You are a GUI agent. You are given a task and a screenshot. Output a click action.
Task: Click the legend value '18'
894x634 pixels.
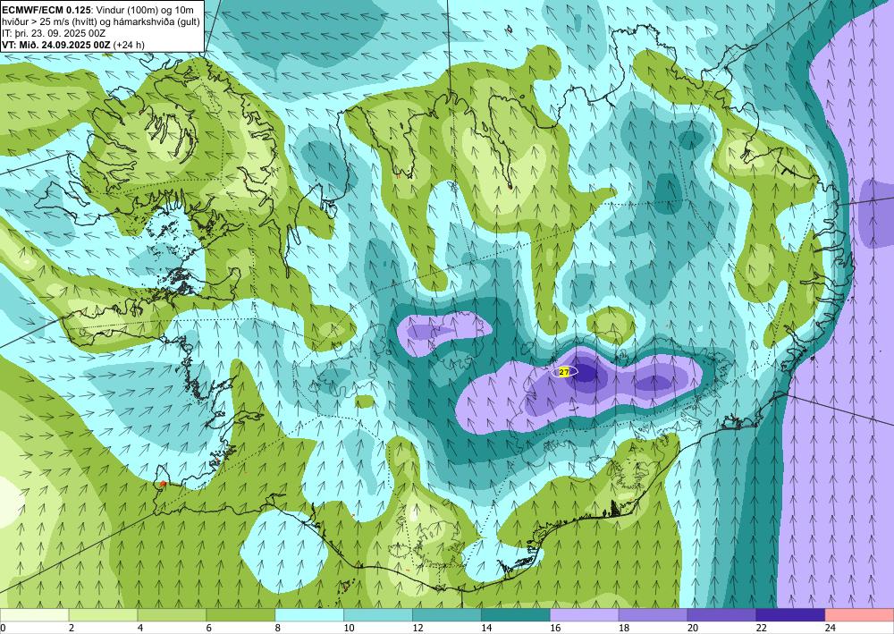coord(624,628)
